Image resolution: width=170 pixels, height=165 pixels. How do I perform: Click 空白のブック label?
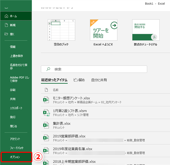click(61, 44)
